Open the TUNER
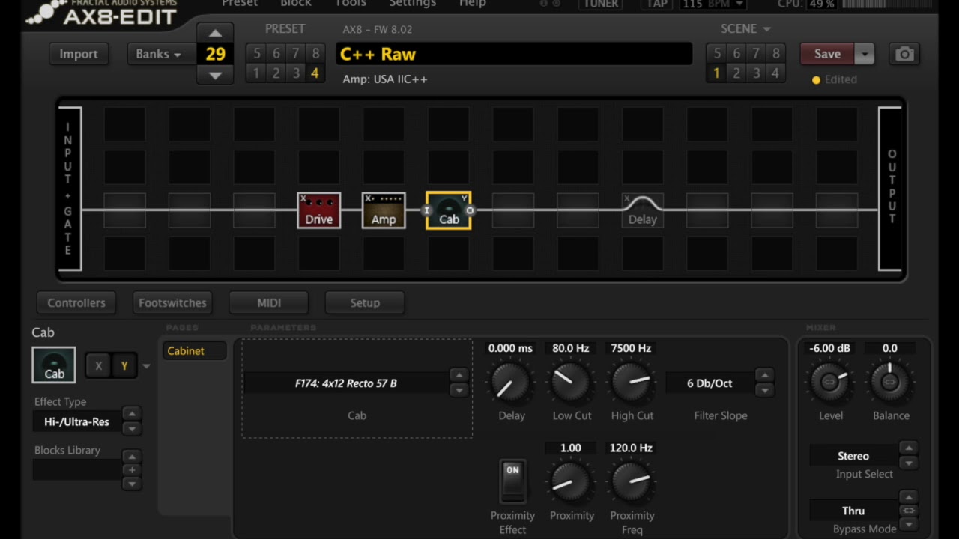959x539 pixels. tap(601, 4)
